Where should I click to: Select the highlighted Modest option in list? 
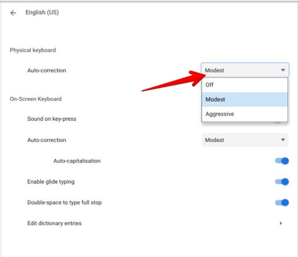point(245,99)
